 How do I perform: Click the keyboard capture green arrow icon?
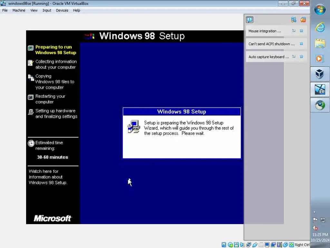(x=291, y=245)
